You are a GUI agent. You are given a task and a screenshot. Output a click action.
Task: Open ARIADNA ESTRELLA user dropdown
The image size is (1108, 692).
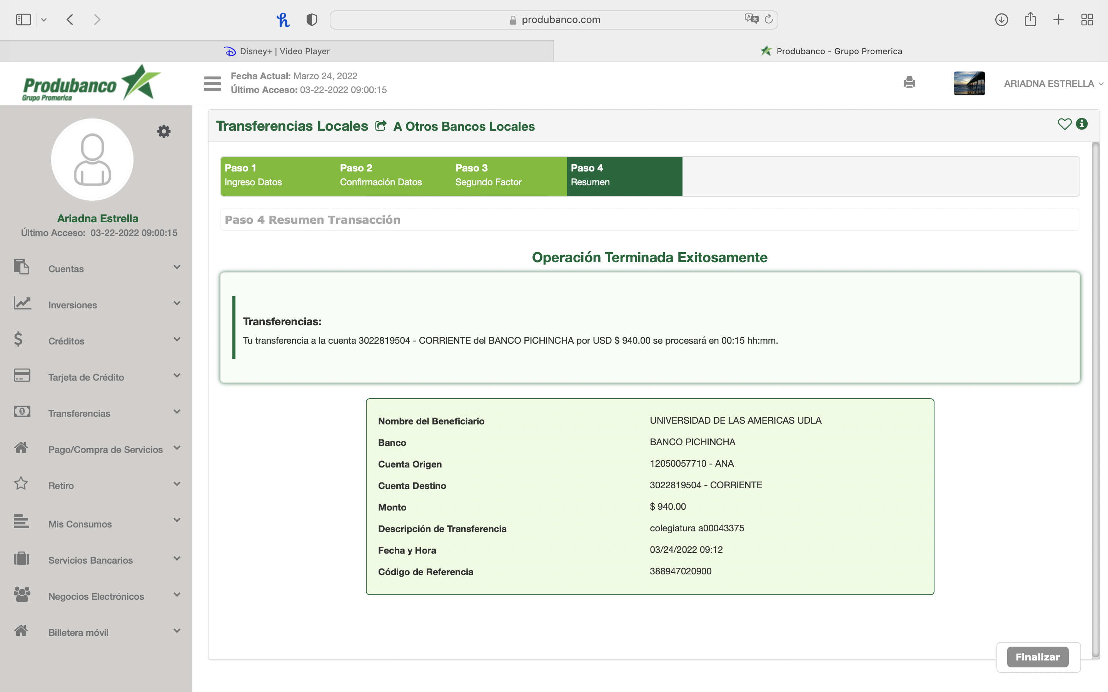[x=1053, y=84]
